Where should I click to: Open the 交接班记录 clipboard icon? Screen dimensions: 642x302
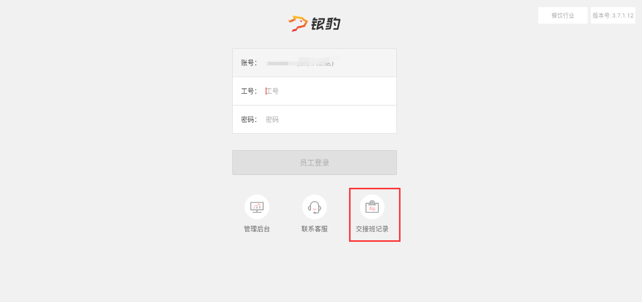click(x=372, y=207)
